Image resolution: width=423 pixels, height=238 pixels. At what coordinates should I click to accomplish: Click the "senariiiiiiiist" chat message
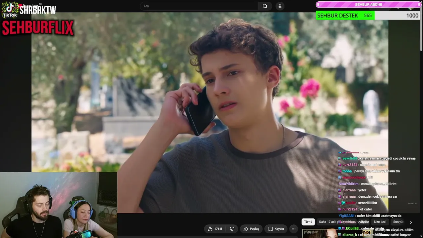click(358, 203)
